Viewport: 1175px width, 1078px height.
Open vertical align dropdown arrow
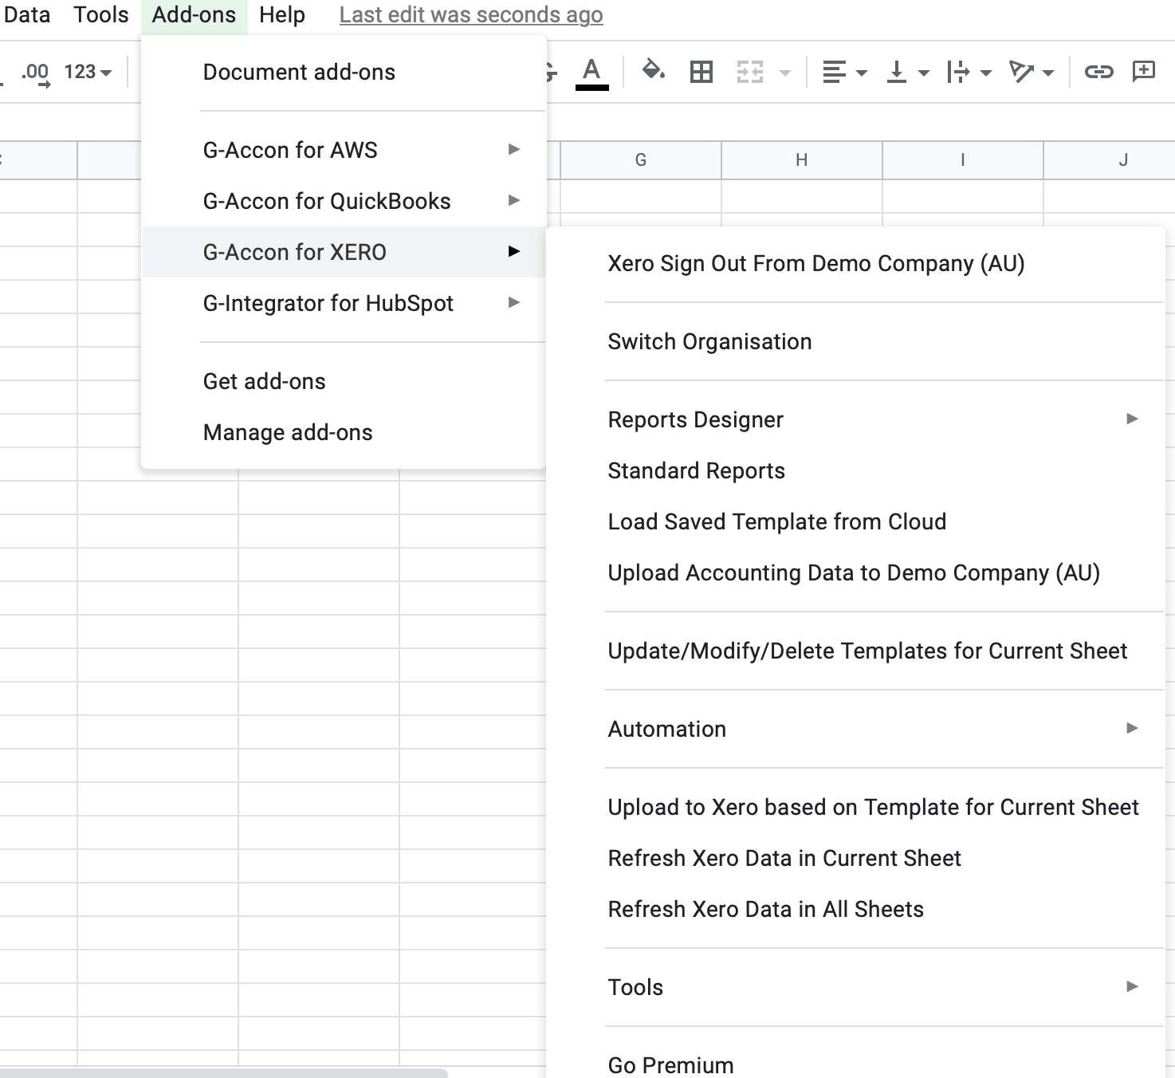coord(924,73)
